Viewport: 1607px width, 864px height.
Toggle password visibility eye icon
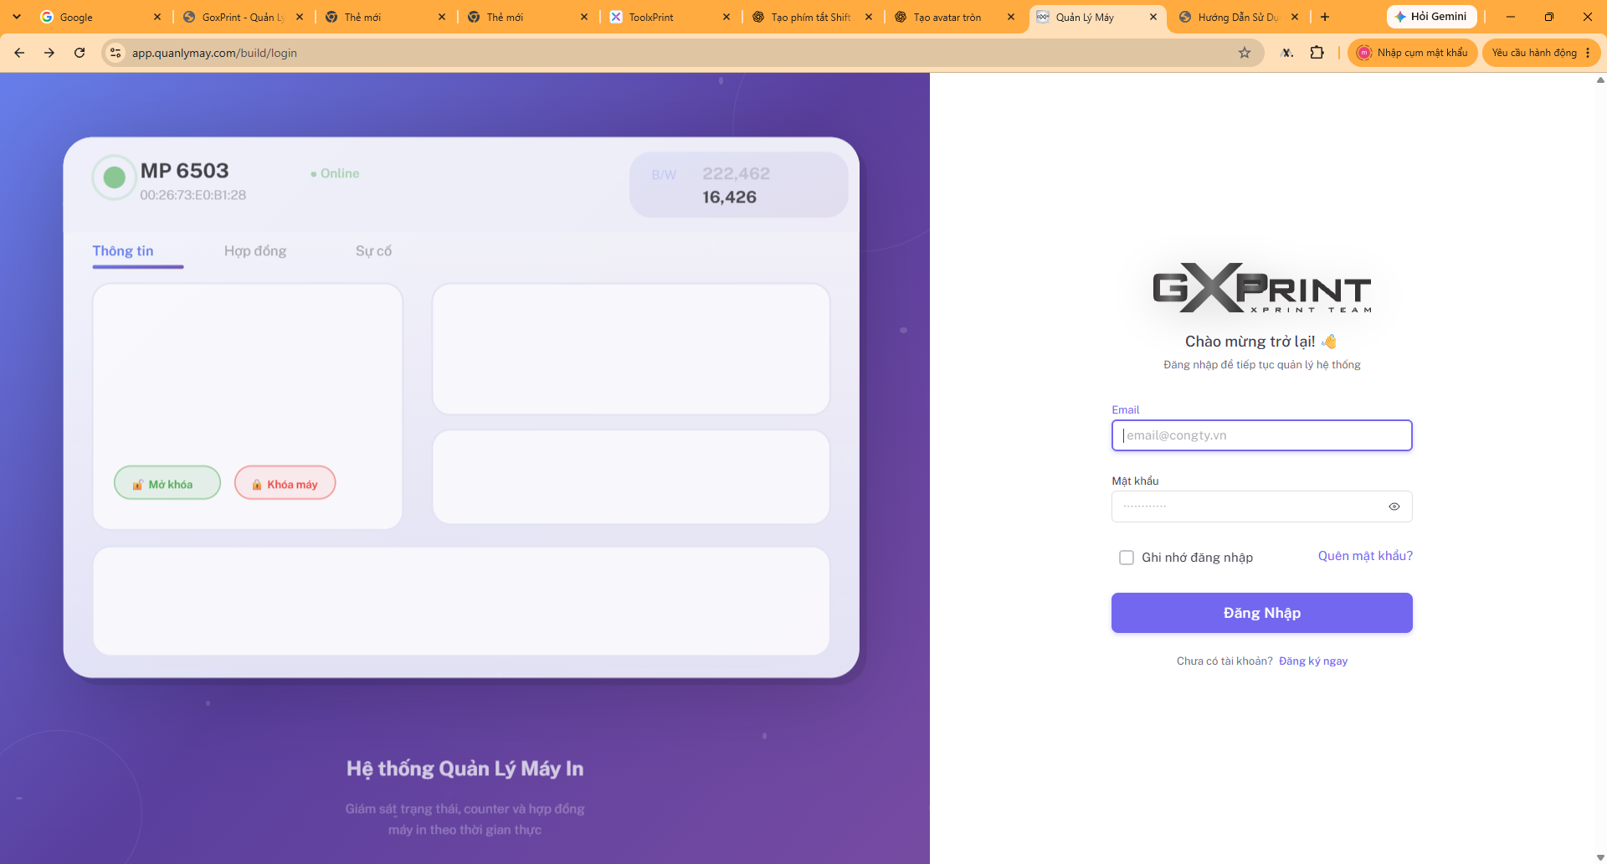1394,507
